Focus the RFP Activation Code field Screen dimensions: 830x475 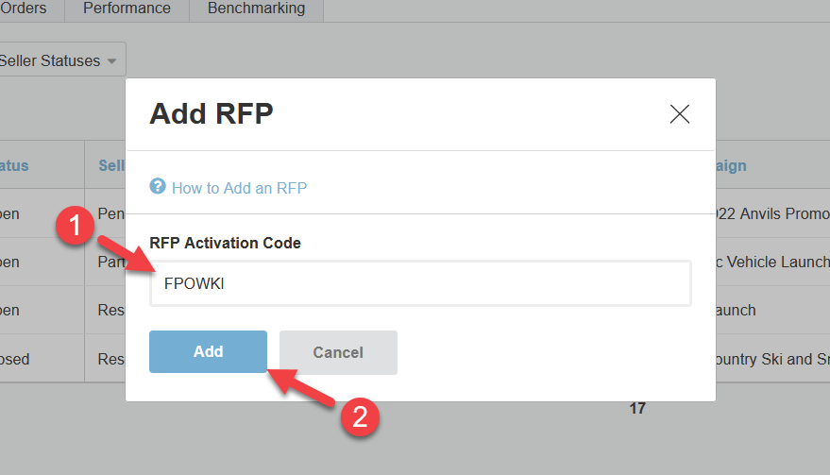[x=420, y=283]
